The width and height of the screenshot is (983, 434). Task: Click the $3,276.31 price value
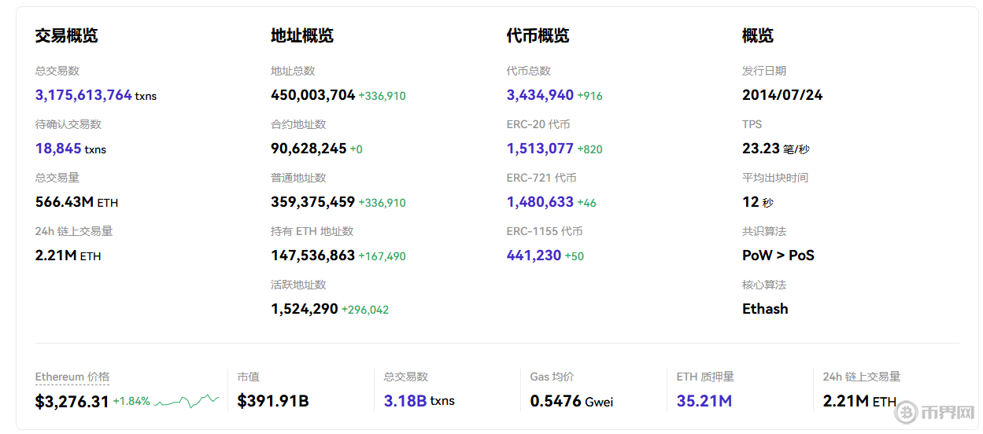click(x=72, y=402)
